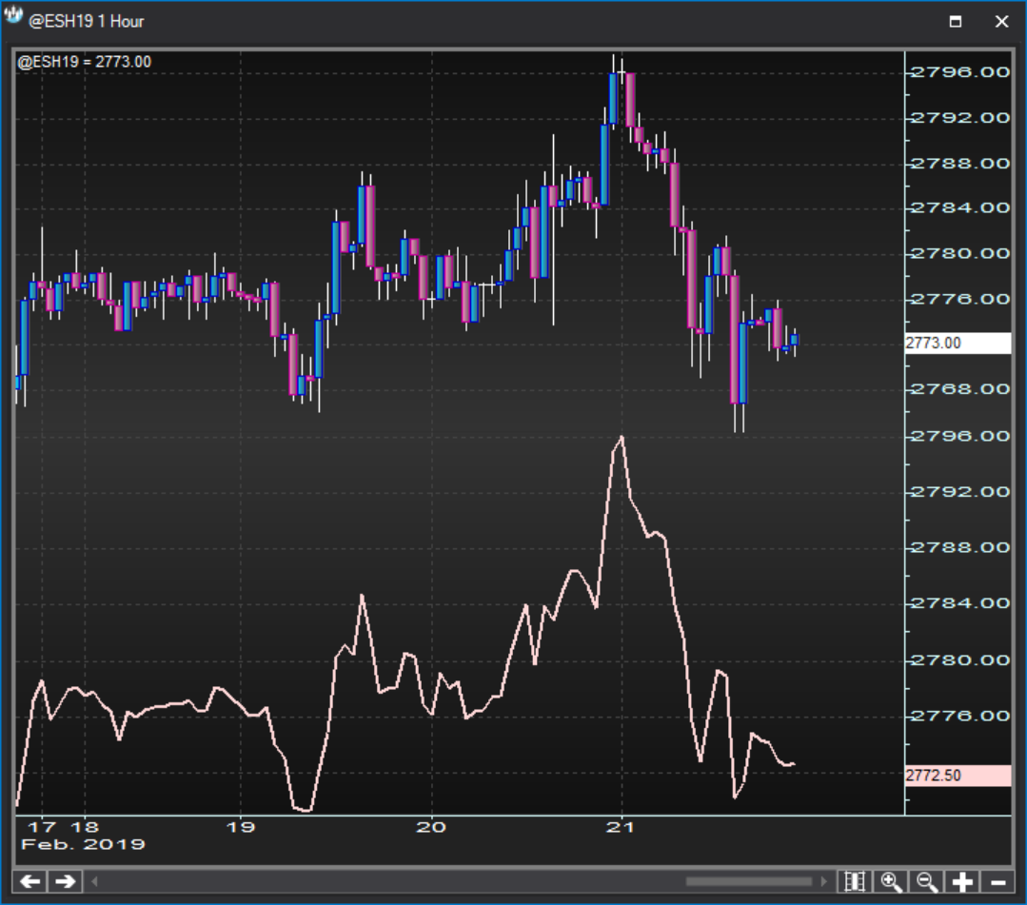Viewport: 1027px width, 905px height.
Task: Click the '18' date axis label
Action: (x=85, y=827)
